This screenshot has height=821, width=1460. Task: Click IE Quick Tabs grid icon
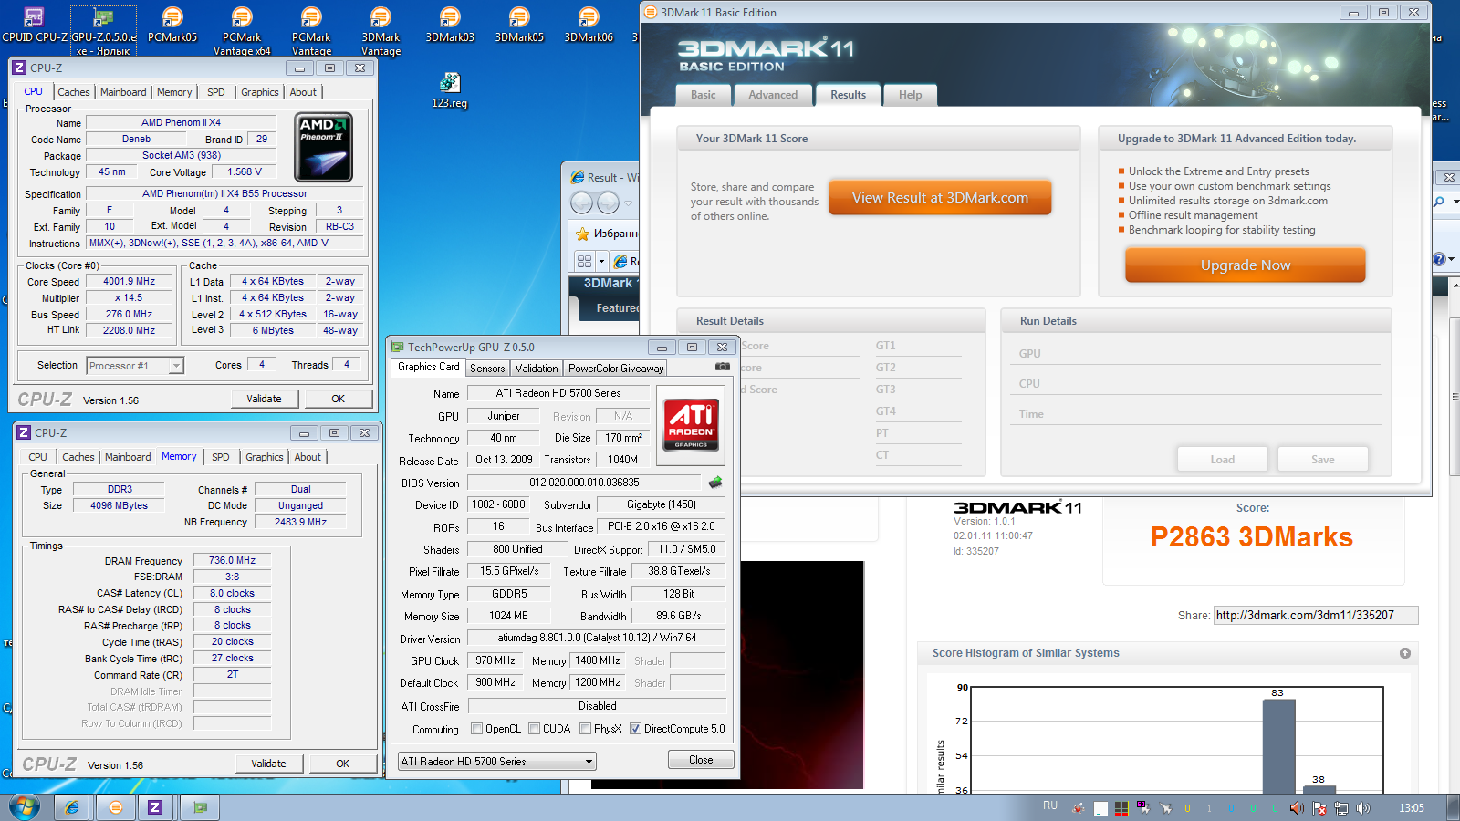tap(584, 262)
